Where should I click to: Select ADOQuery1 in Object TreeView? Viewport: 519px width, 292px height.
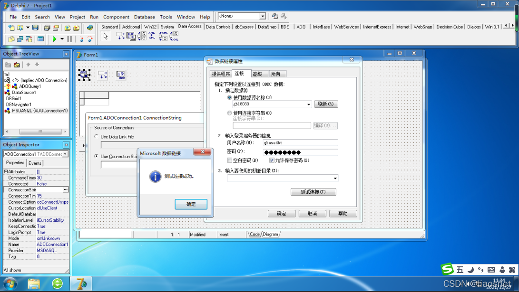tap(30, 86)
